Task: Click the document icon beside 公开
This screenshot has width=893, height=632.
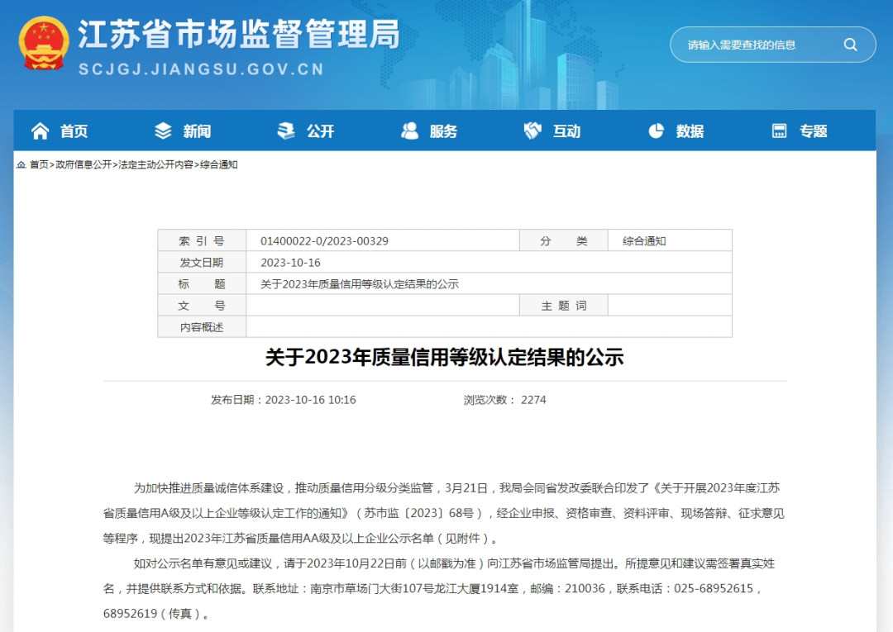Action: (x=286, y=131)
